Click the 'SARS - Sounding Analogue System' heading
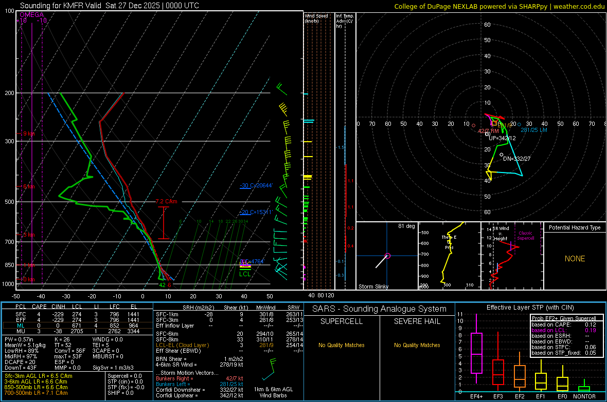 click(x=379, y=309)
